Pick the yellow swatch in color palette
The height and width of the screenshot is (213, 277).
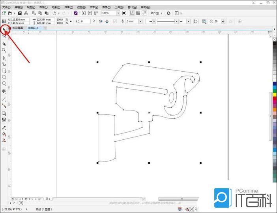(x=274, y=94)
